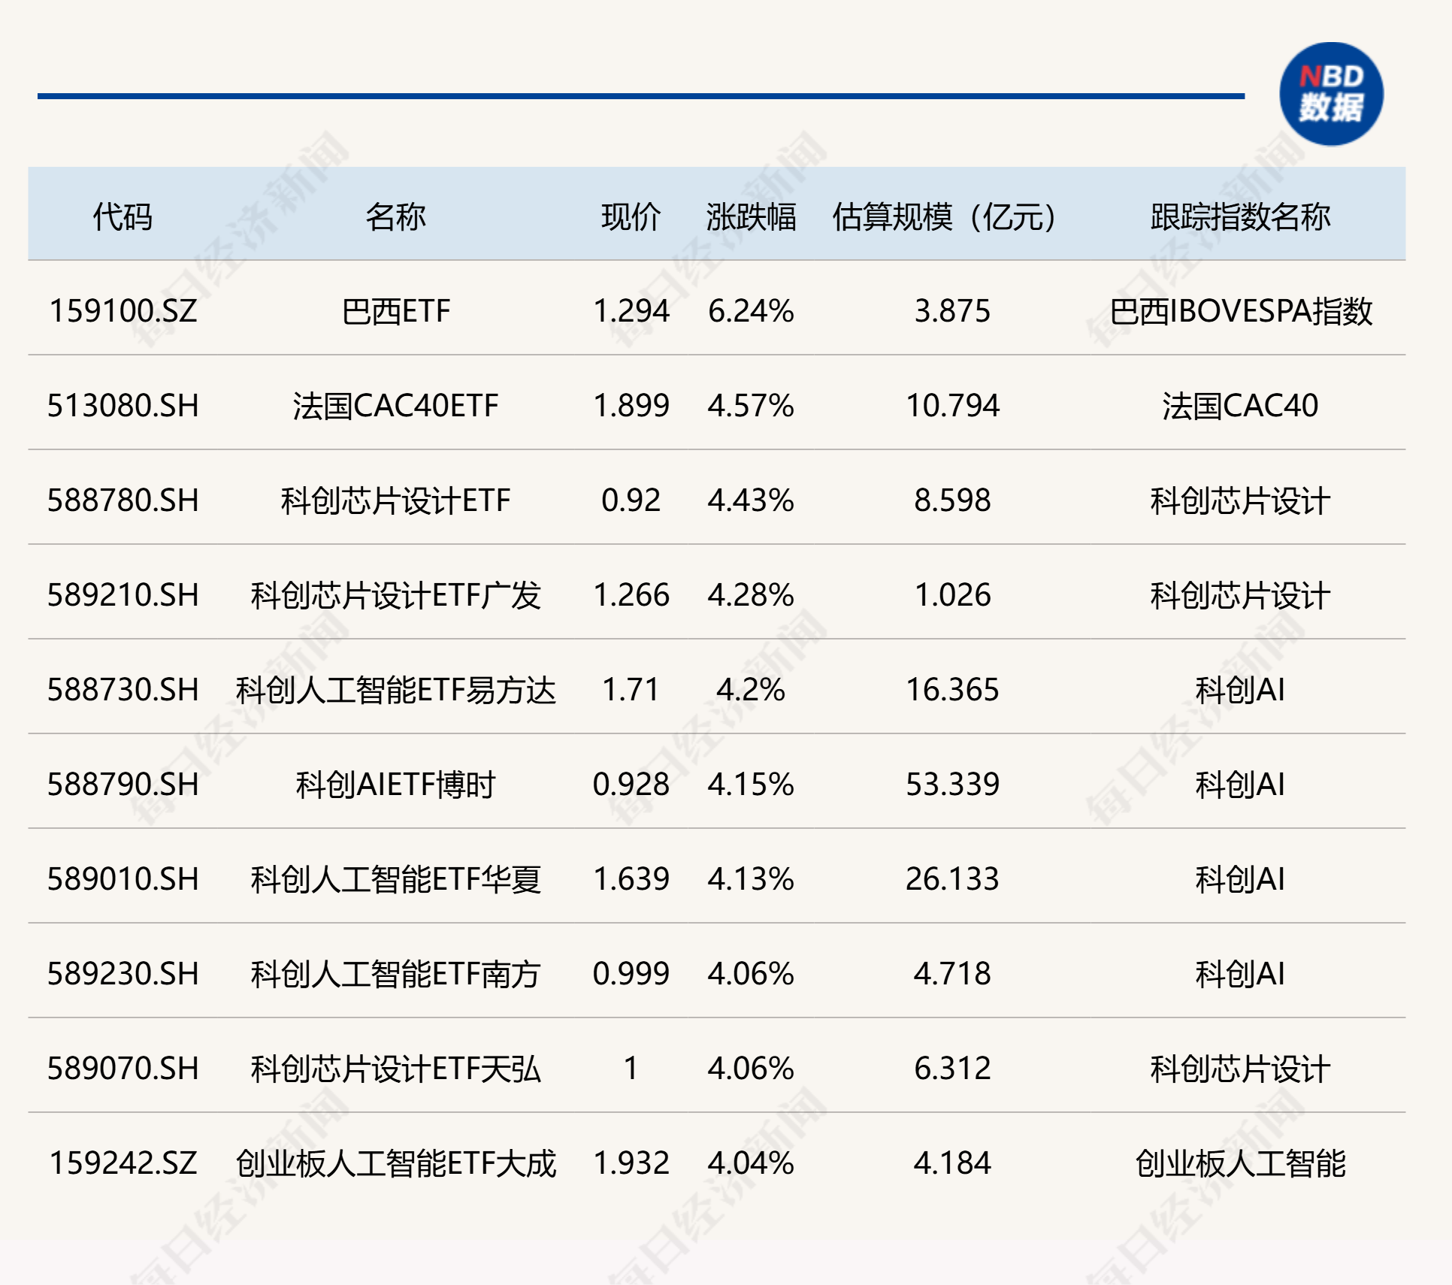This screenshot has height=1285, width=1452.
Task: Click the 6.24% change value
Action: click(750, 311)
